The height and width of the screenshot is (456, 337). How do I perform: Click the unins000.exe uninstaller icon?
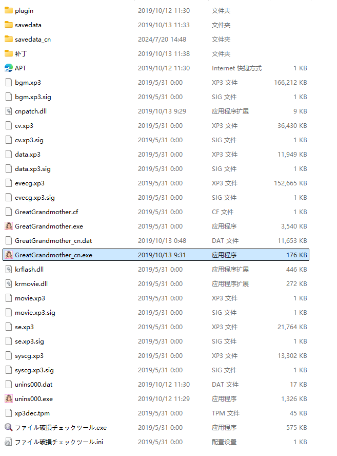[x=8, y=398]
